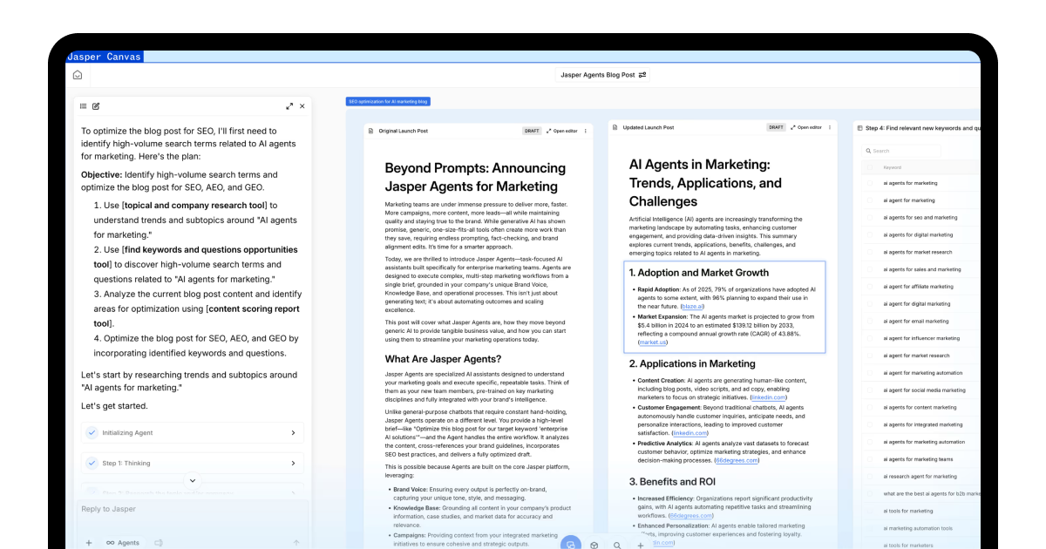Open the Jasper Agents Blog Post title menu
The width and height of the screenshot is (1046, 549).
603,75
